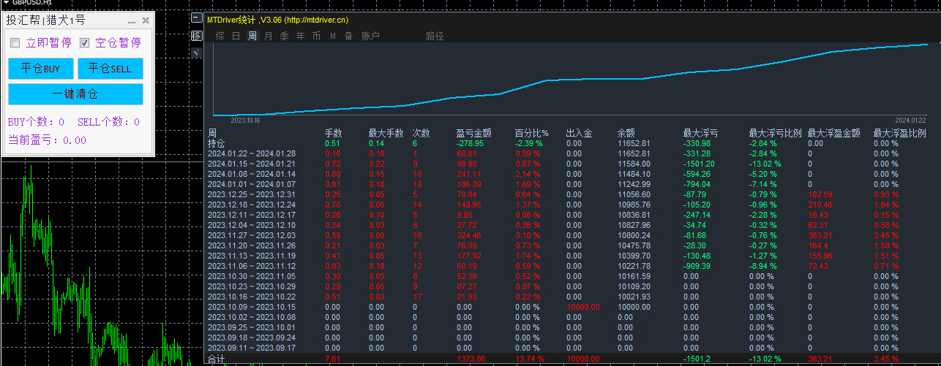
Task: Click the 次数 column header
Action: point(421,134)
